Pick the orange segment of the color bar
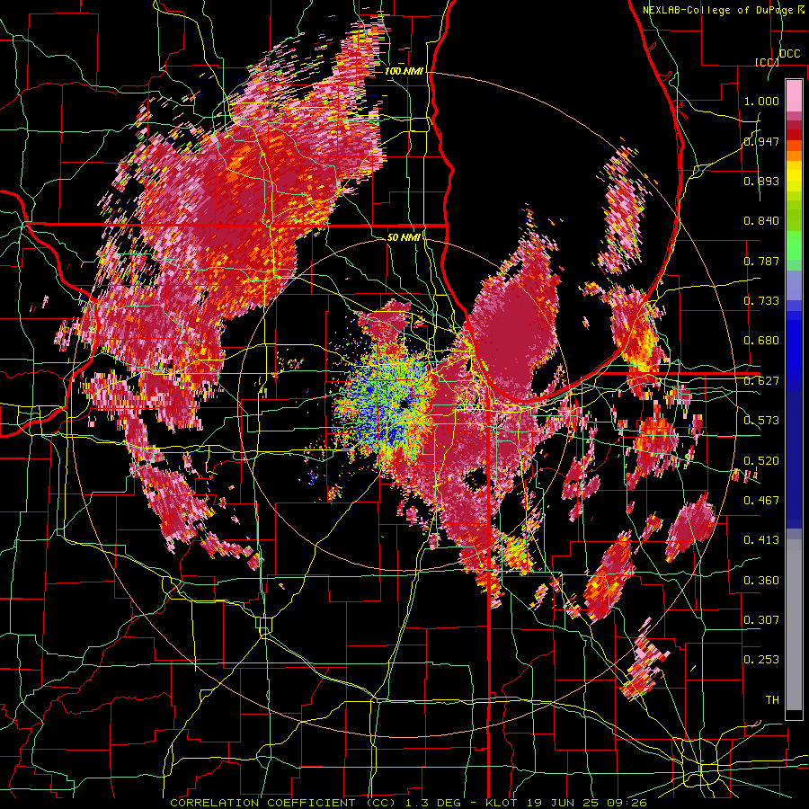 tap(794, 156)
